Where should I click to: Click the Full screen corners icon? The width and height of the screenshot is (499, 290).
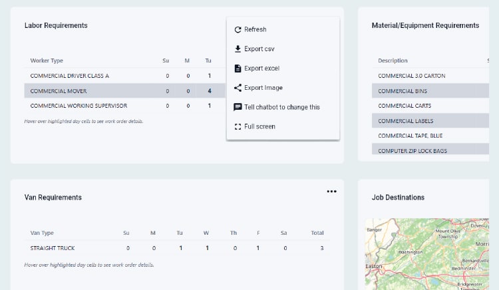tap(238, 126)
